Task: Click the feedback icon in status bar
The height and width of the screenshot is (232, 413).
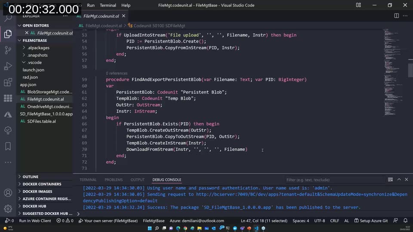Action: (395, 220)
